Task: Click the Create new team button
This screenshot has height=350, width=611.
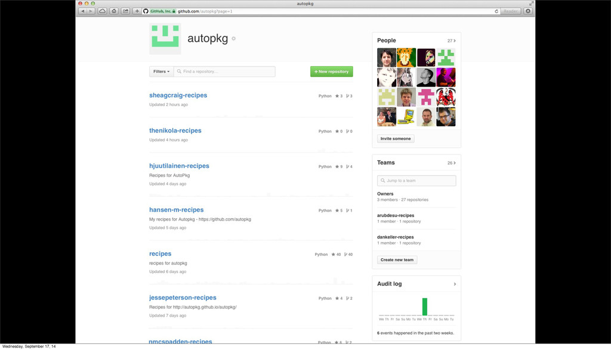Action: 397,260
